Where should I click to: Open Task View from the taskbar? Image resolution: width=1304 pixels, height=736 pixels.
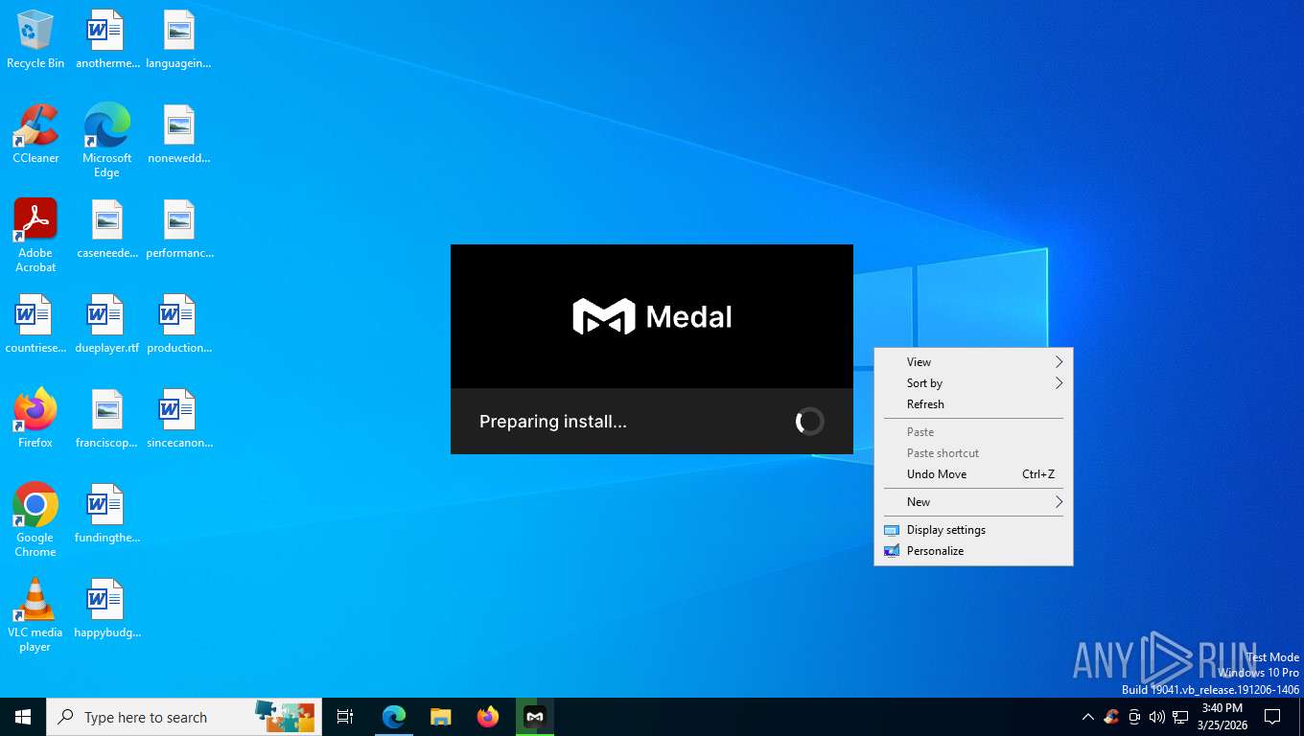tap(345, 717)
